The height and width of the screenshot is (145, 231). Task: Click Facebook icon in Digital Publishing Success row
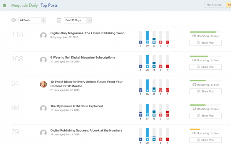141,139
